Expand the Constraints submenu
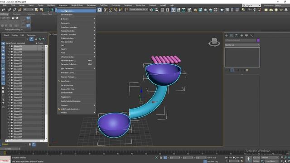The image size is (290, 163). (x=77, y=23)
